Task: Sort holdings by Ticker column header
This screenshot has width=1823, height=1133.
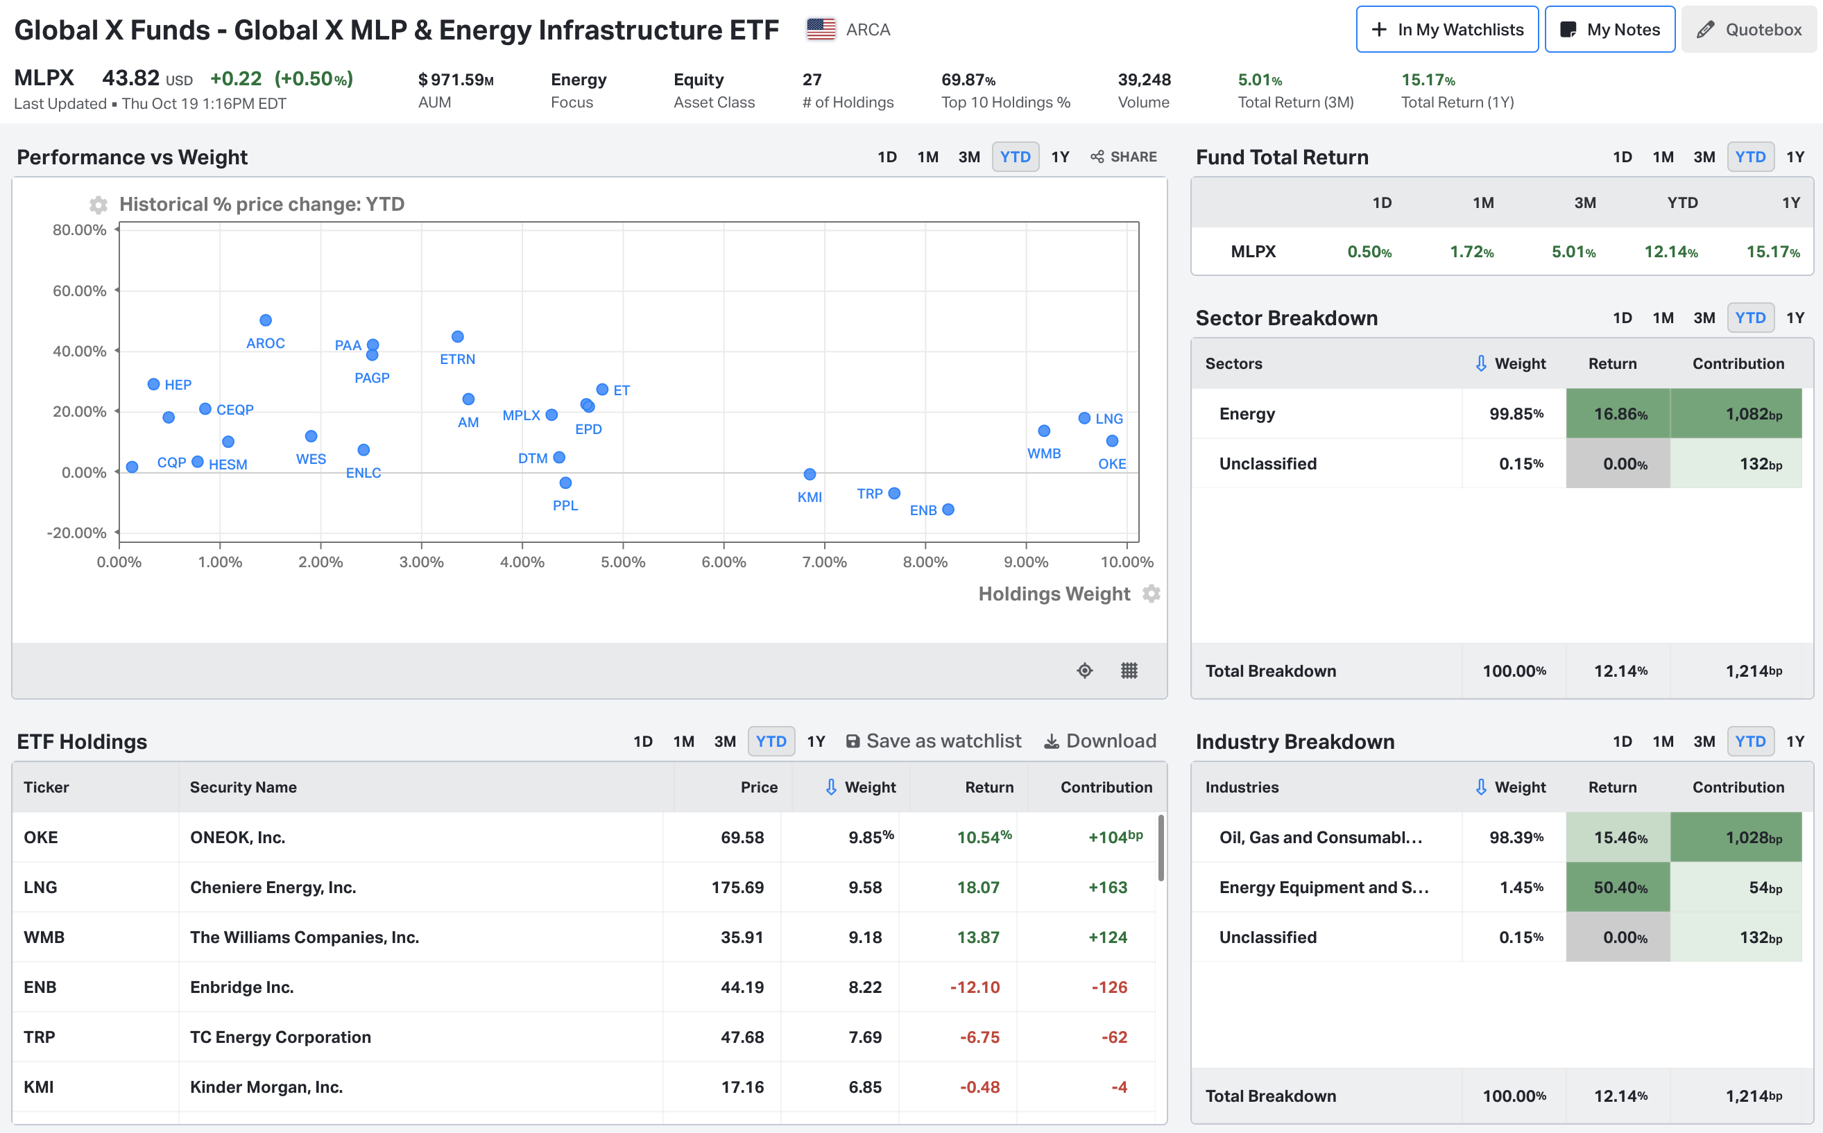Action: [x=46, y=787]
